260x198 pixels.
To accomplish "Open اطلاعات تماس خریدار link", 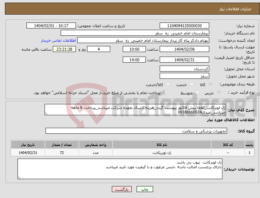I will (58, 40).
